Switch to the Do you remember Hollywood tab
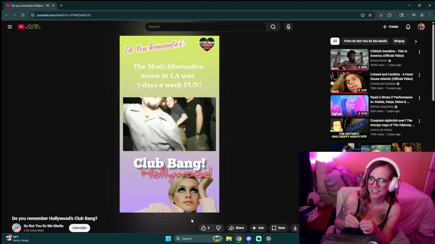Image resolution: width=435 pixels, height=244 pixels. 29,5
